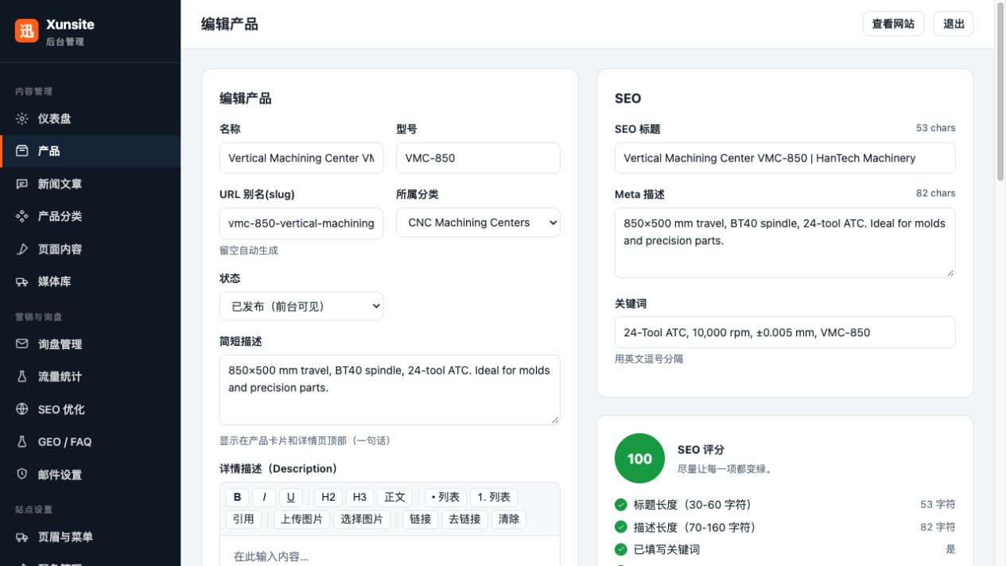Screen dimensions: 1006x566
Task: Click 清除 to clear formatting
Action: (x=509, y=520)
